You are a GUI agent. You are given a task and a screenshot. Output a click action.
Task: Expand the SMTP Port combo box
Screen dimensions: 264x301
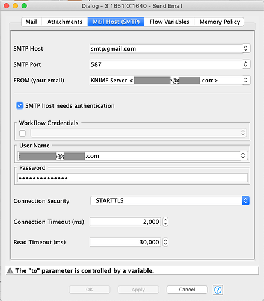[x=245, y=64]
